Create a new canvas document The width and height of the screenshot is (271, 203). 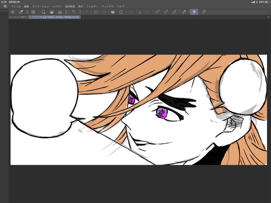43,12
